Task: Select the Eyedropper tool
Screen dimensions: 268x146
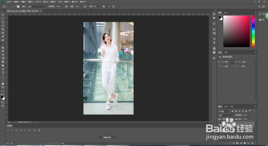Action: 3,37
